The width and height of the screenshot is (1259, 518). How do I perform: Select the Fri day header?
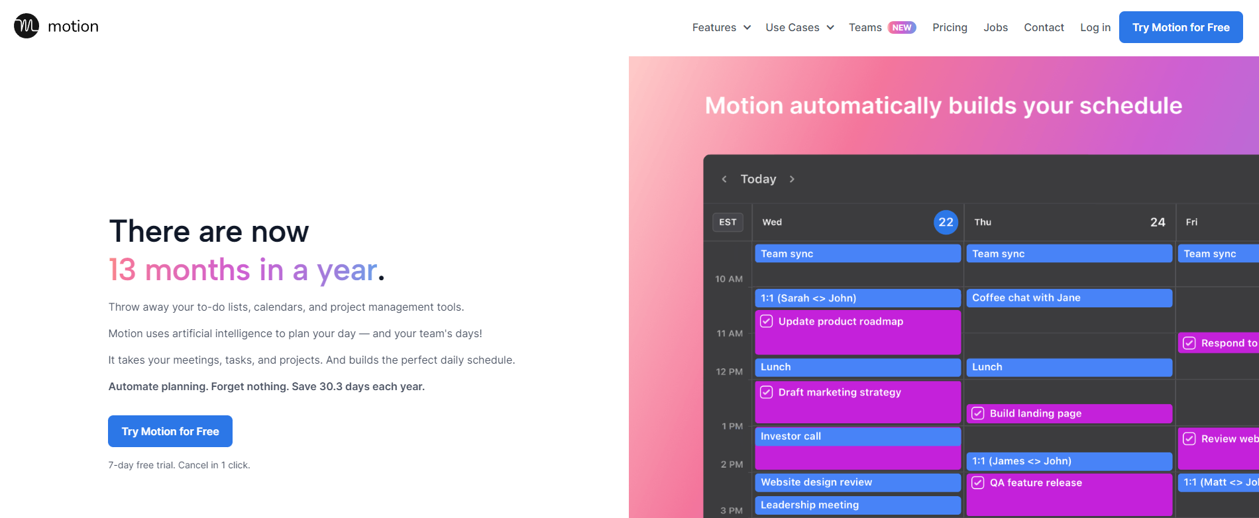point(1191,222)
